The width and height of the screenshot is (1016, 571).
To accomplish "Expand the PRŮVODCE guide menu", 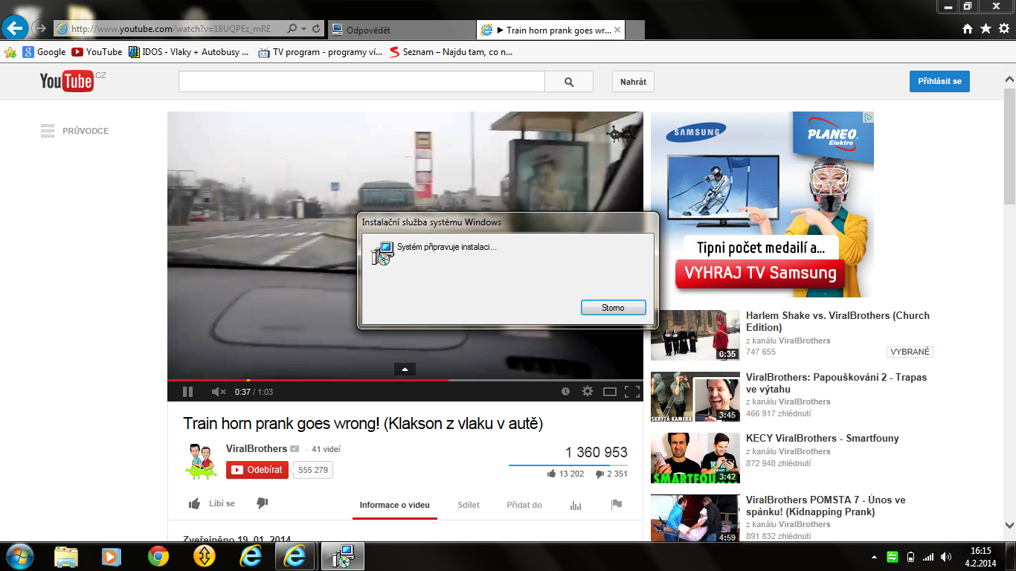I will tap(75, 131).
